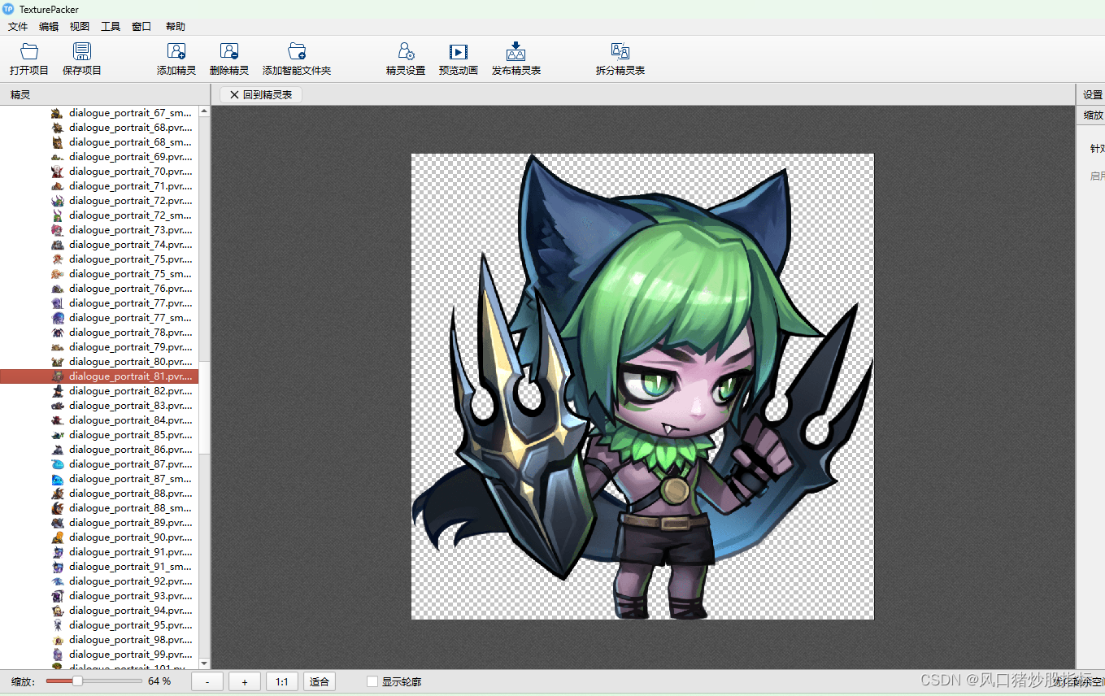This screenshot has width=1105, height=696.
Task: Select dialogue_portrait_67_sm sprite row
Action: [x=99, y=113]
